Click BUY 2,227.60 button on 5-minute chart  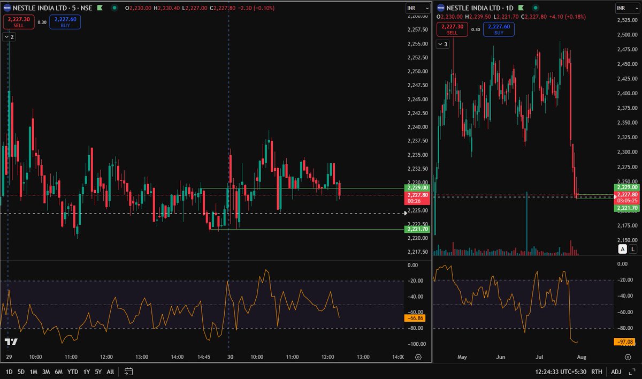pos(65,21)
